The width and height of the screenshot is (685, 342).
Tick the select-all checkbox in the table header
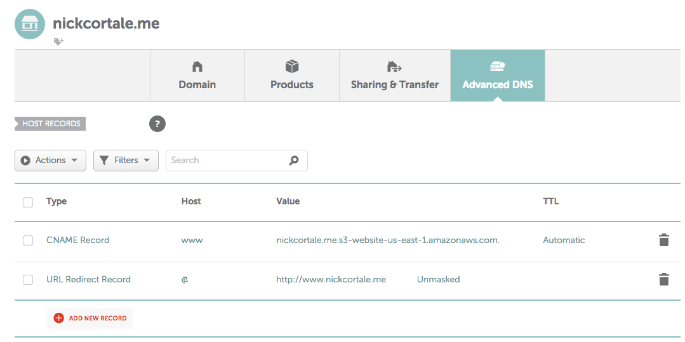(28, 202)
